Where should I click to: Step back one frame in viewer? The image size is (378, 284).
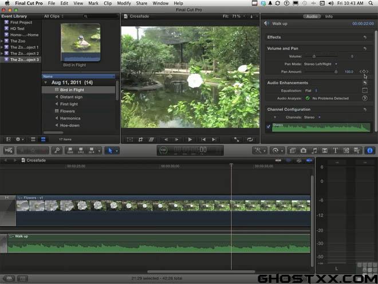tap(166, 139)
